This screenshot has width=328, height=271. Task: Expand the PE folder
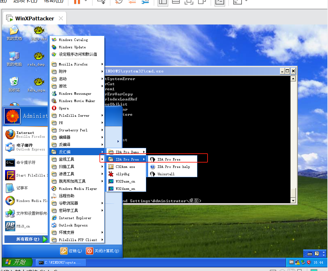tap(77, 123)
